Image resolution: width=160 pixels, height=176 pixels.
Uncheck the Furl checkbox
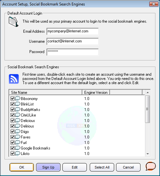[x=12, y=142]
